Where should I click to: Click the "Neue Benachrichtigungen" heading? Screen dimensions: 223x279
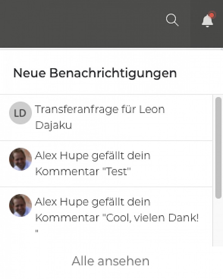pyautogui.click(x=95, y=73)
